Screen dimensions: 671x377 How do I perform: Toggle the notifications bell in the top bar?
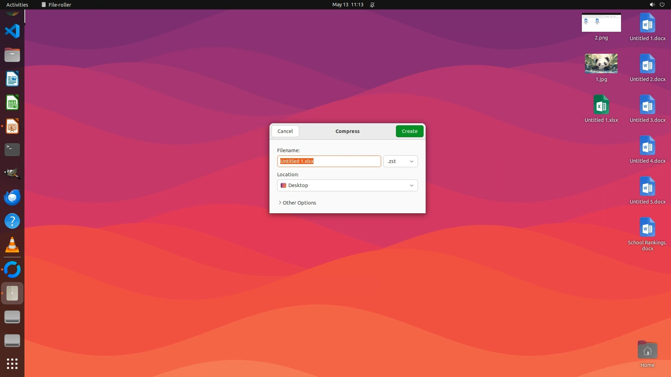click(372, 5)
